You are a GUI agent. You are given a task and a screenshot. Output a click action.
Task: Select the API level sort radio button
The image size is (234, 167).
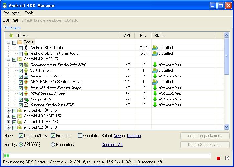[x=21, y=145]
